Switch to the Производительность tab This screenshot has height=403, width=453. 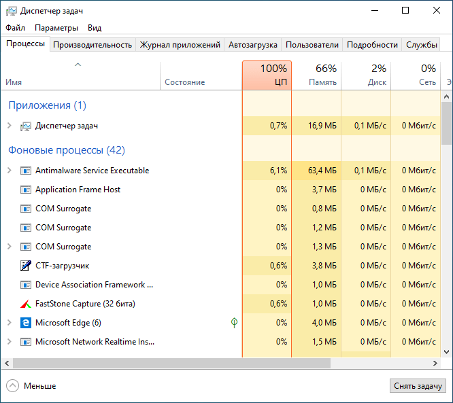93,45
